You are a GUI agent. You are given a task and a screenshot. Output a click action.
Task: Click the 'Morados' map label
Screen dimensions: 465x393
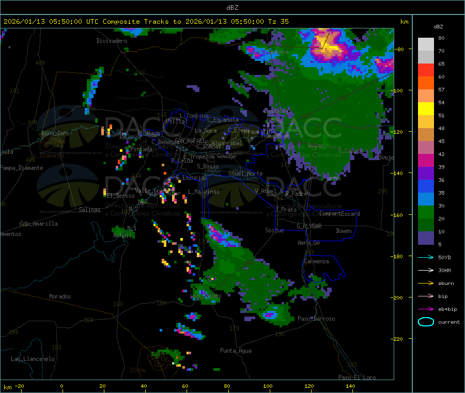coord(60,296)
